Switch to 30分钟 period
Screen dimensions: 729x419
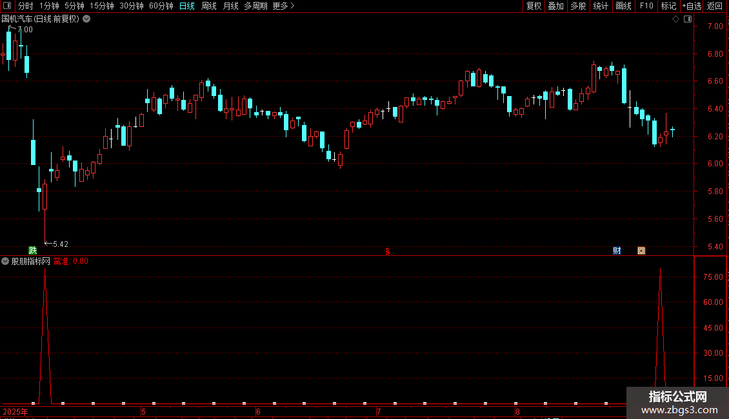point(132,6)
